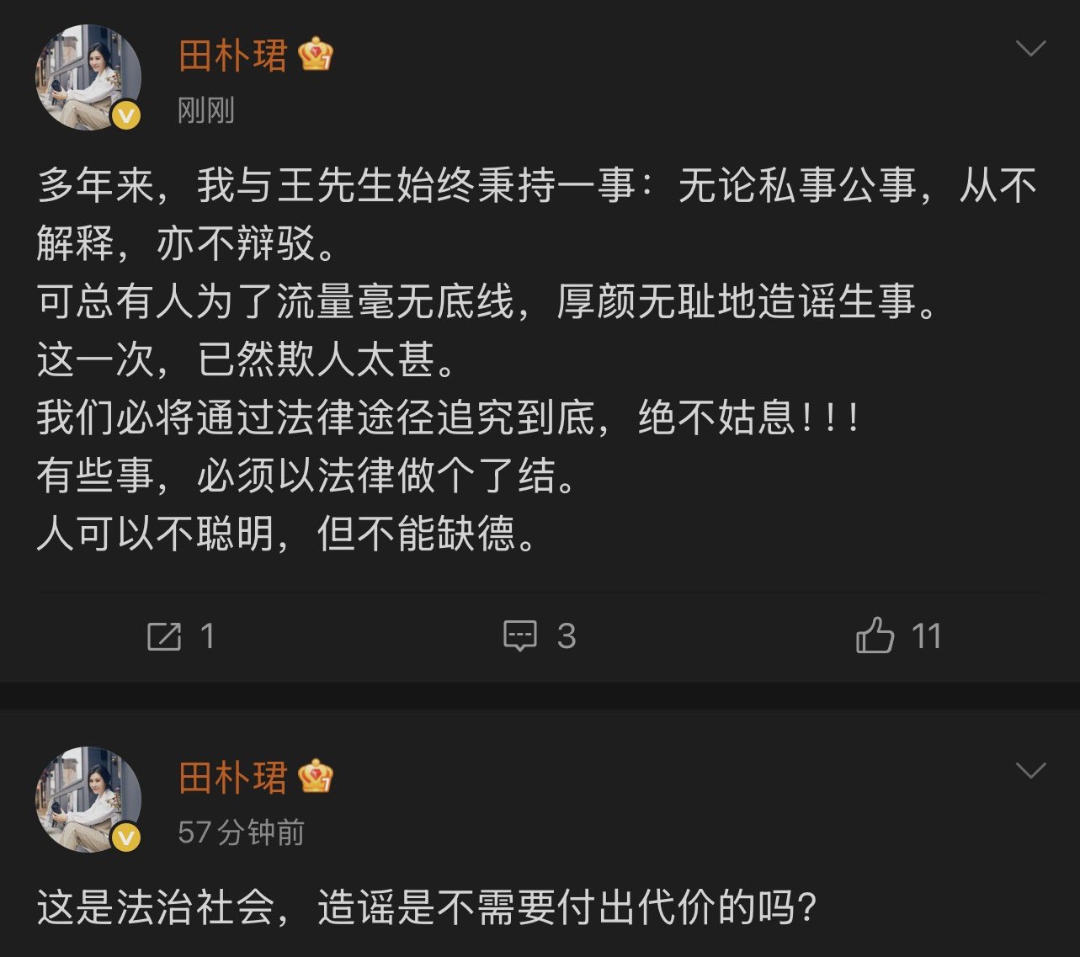Click the 刚刚 timestamp
This screenshot has width=1080, height=957.
(x=206, y=110)
